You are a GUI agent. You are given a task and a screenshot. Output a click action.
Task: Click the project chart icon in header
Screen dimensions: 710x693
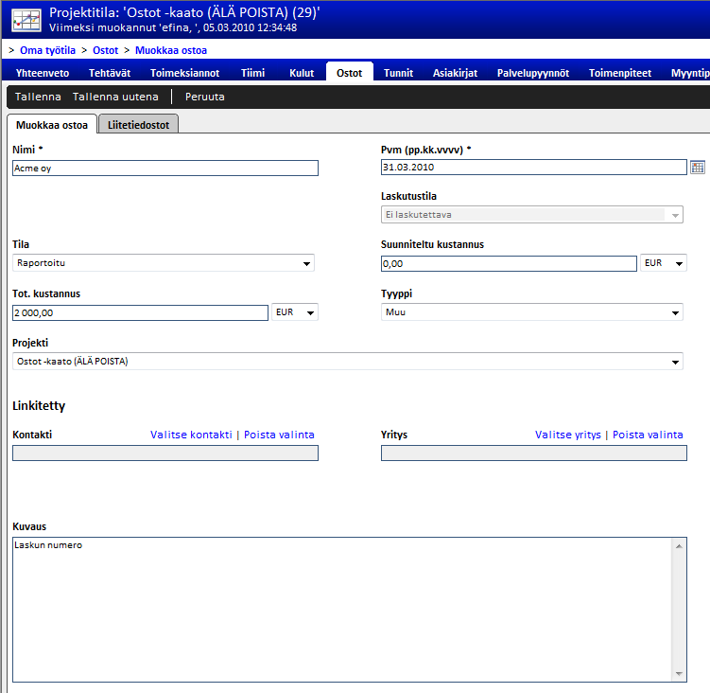pyautogui.click(x=26, y=20)
